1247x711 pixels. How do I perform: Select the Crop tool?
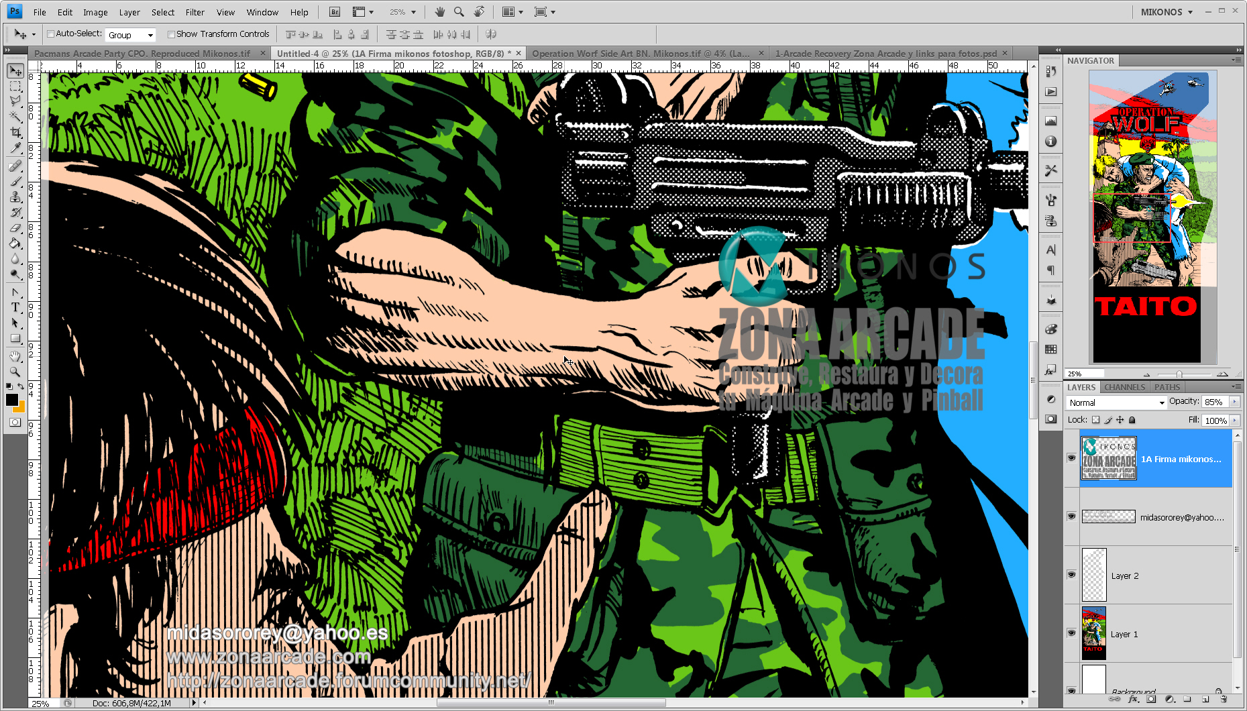[15, 131]
